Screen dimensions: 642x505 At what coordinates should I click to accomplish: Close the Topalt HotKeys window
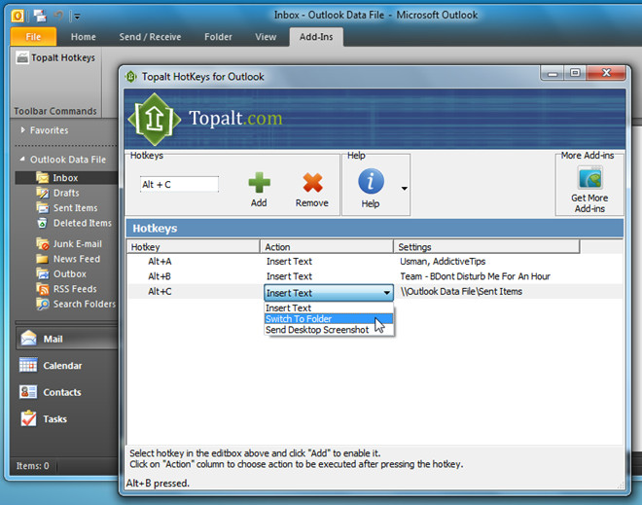pyautogui.click(x=606, y=73)
